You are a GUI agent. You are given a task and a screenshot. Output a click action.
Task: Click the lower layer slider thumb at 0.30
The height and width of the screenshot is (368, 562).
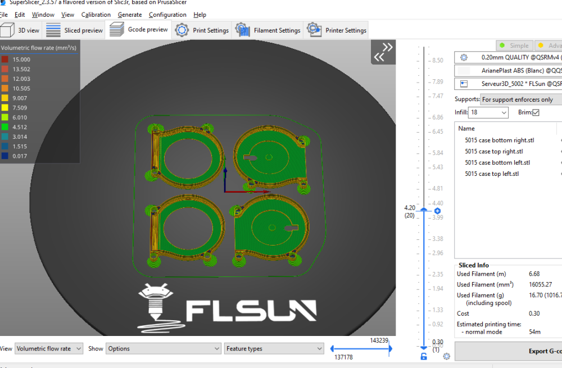(x=424, y=348)
